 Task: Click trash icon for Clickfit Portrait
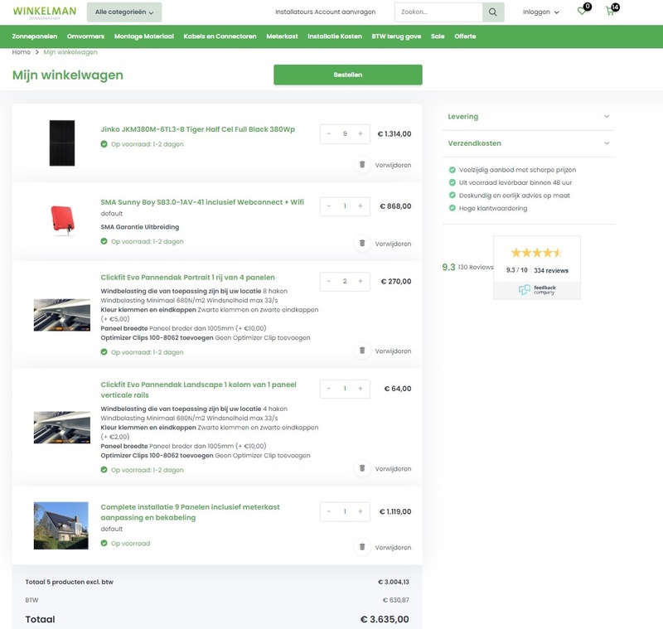[362, 351]
